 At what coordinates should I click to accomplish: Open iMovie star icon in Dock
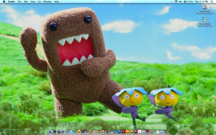[87, 131]
